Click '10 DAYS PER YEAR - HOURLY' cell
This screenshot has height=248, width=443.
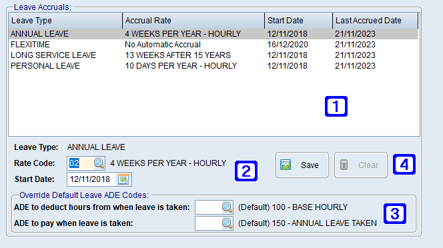point(181,66)
